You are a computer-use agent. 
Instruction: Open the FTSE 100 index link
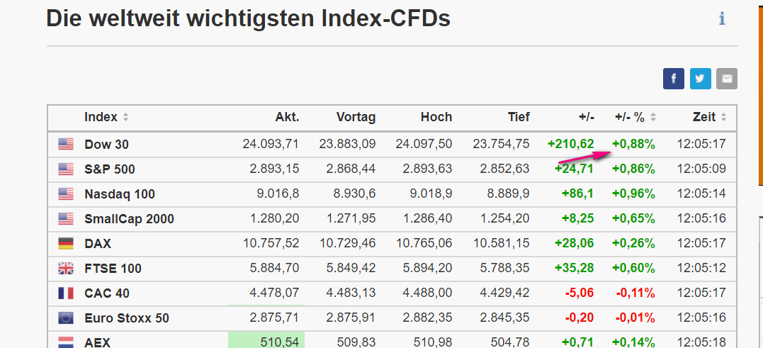point(113,269)
